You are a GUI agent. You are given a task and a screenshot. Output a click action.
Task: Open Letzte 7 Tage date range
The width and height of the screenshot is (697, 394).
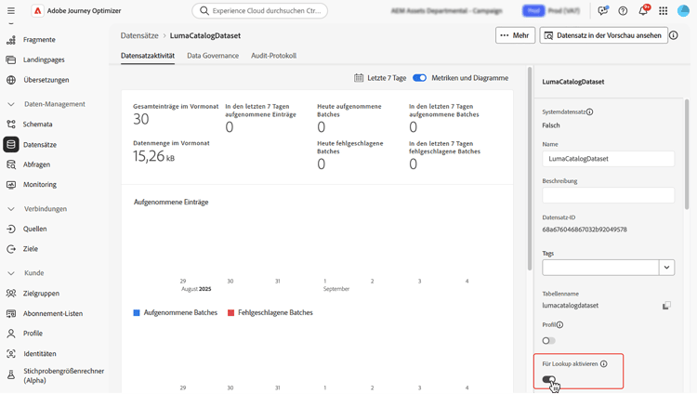[387, 78]
